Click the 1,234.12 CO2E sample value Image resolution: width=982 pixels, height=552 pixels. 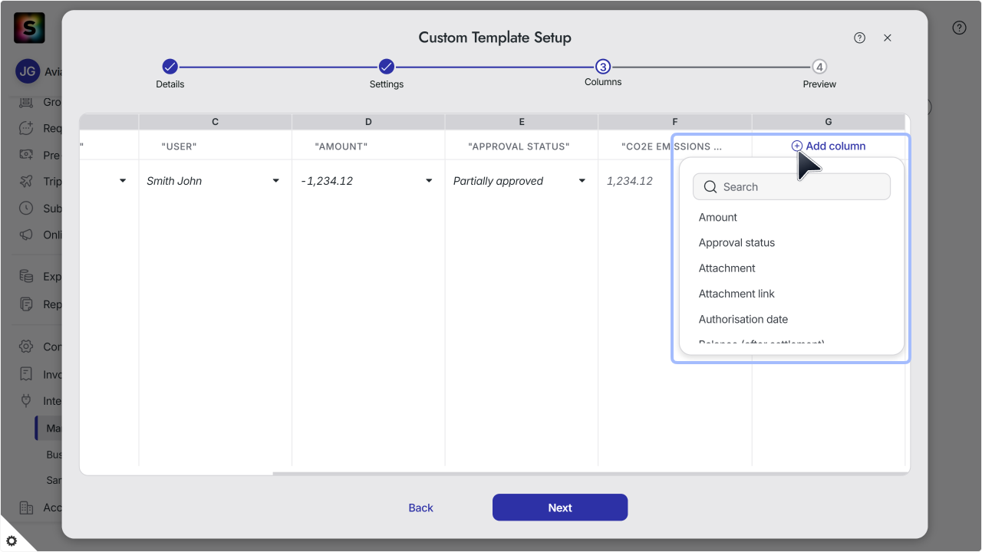pos(630,181)
